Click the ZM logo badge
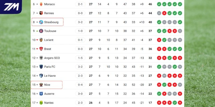This screenshot has width=215, height=107. pyautogui.click(x=11, y=7)
